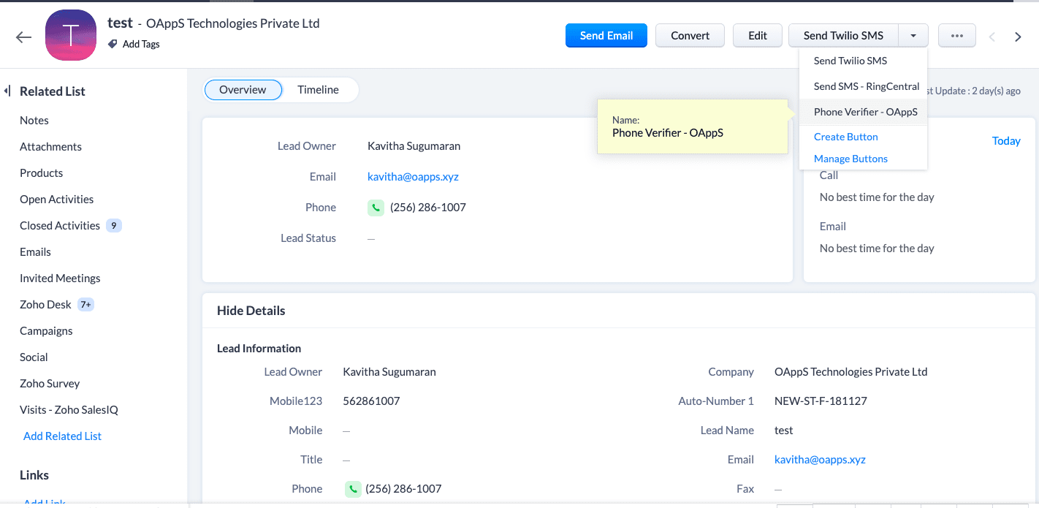1039x508 pixels.
Task: Open Campaigns in Related List
Action: pos(46,331)
